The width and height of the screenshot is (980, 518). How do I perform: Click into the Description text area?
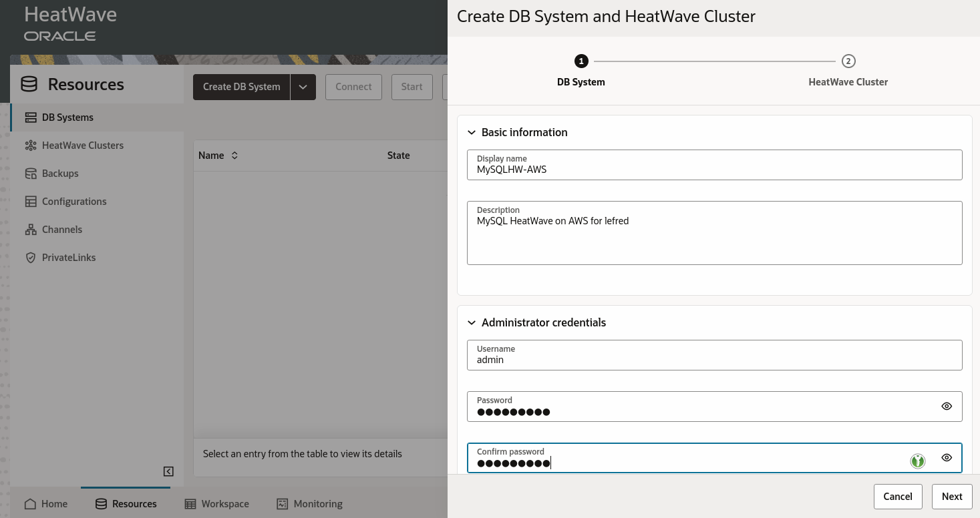coord(714,239)
